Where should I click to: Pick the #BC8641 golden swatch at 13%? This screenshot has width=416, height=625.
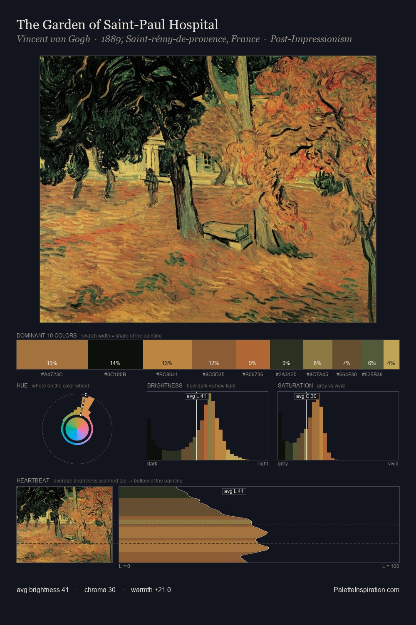(x=167, y=355)
